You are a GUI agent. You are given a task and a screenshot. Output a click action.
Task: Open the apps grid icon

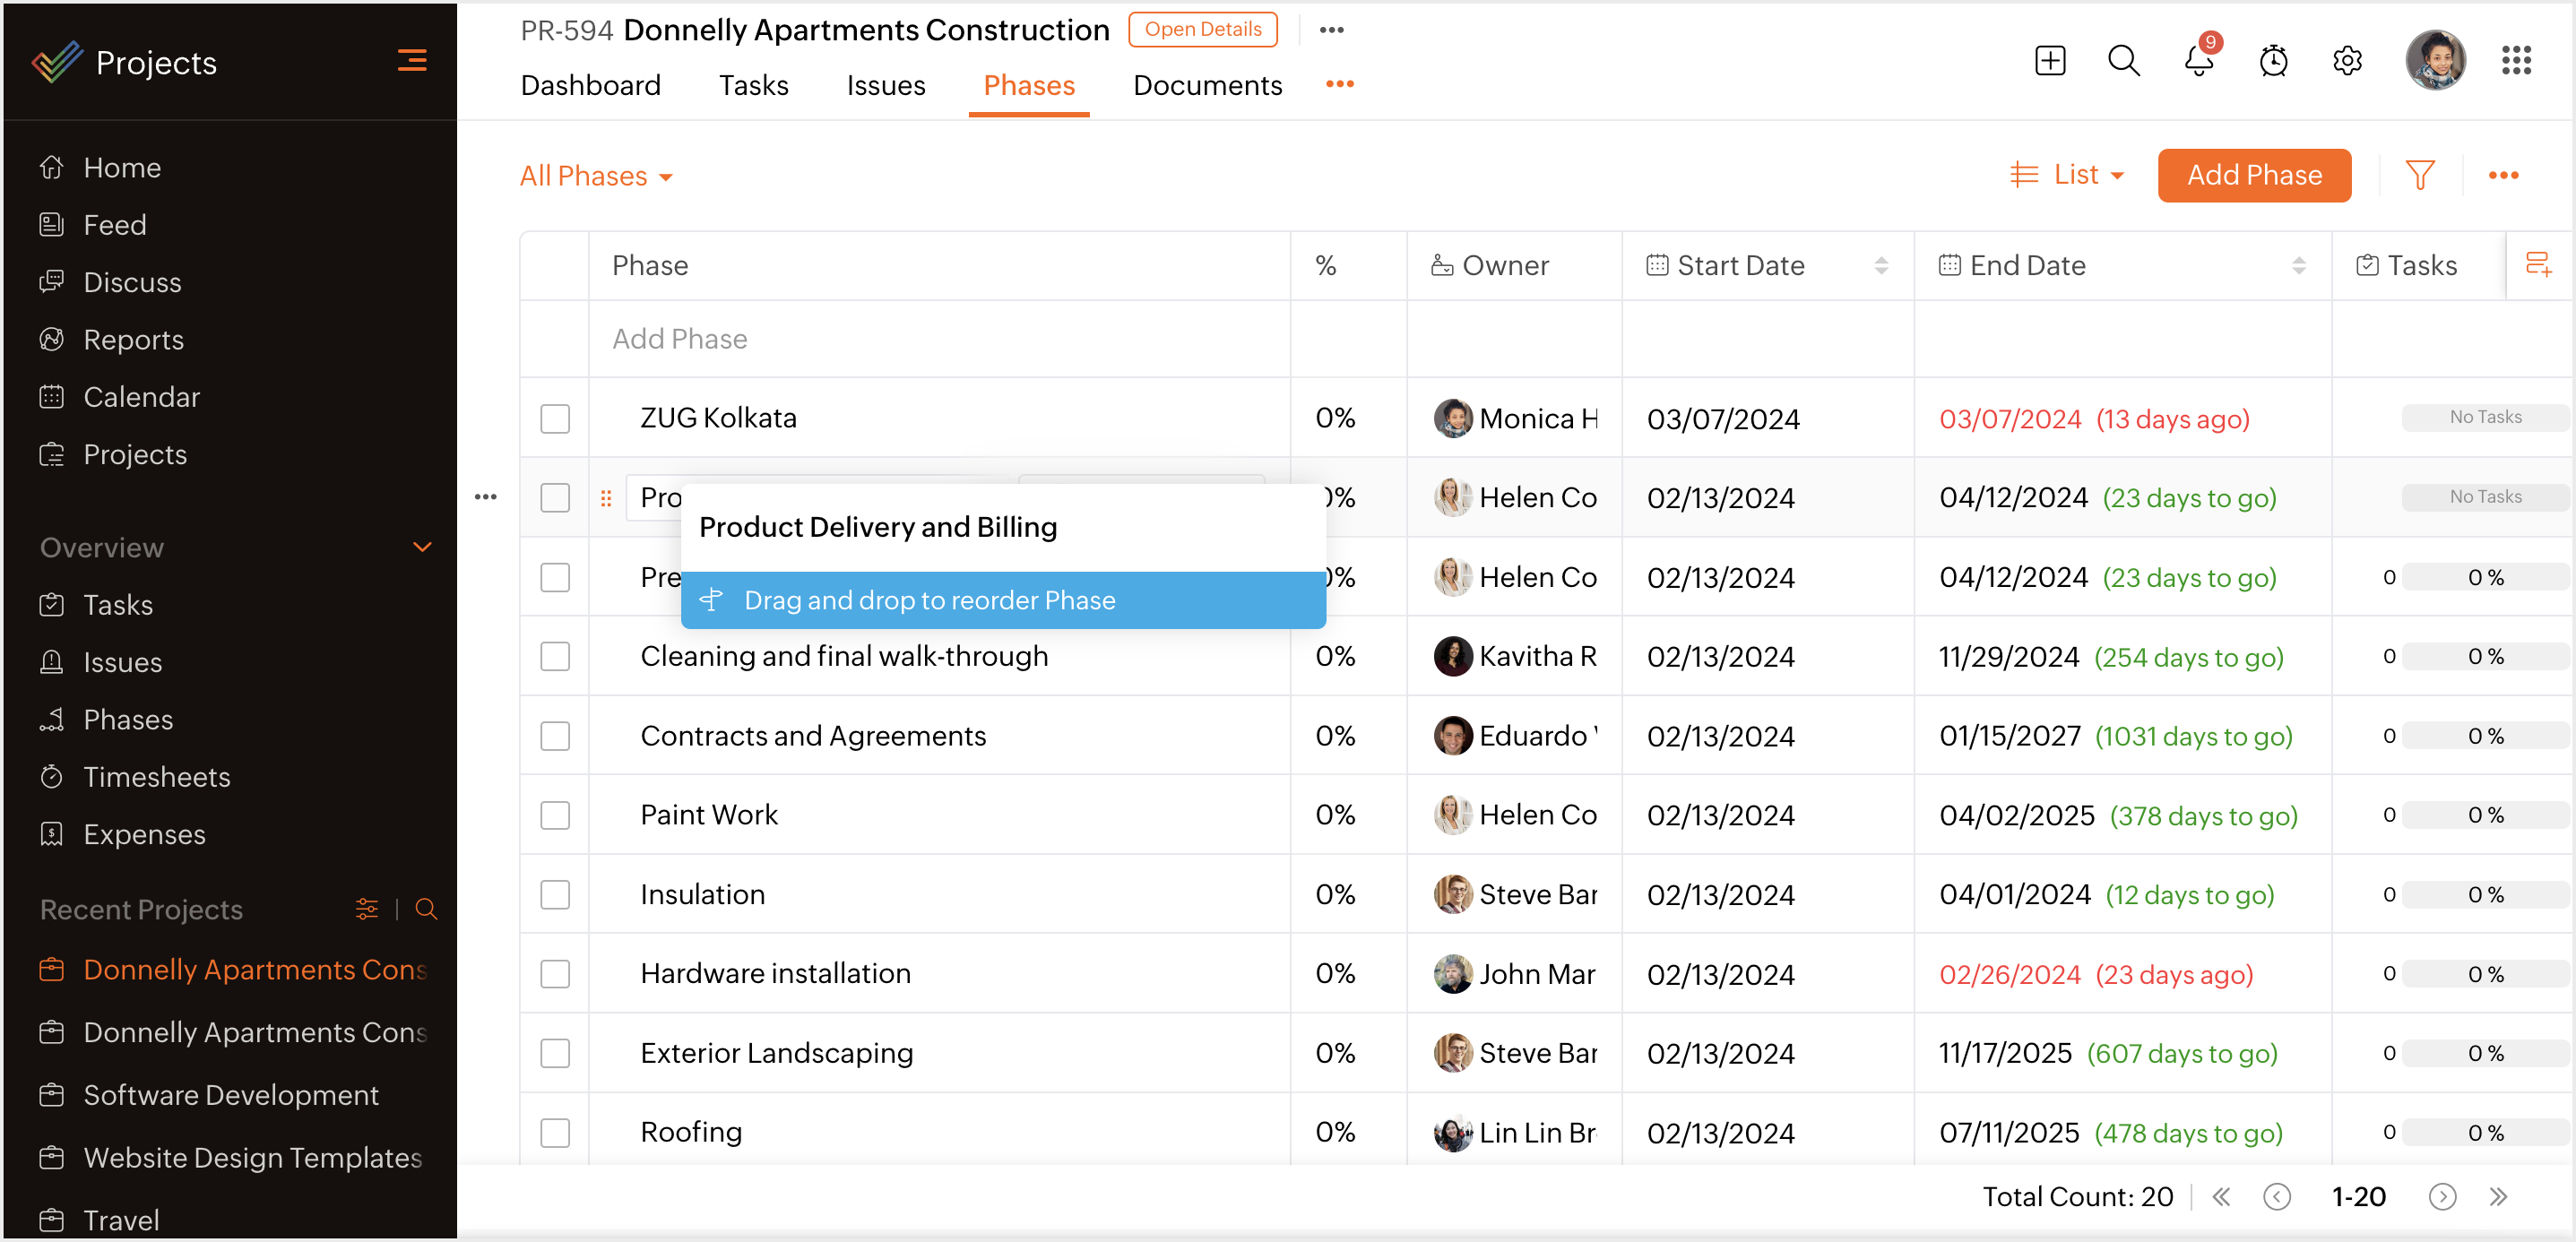pos(2516,61)
